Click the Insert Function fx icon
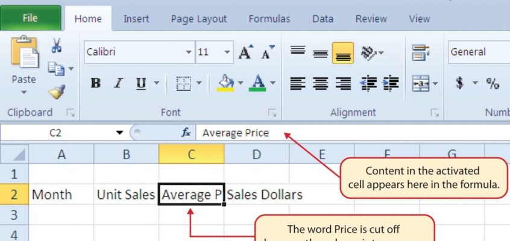The height and width of the screenshot is (241, 510). pos(186,133)
